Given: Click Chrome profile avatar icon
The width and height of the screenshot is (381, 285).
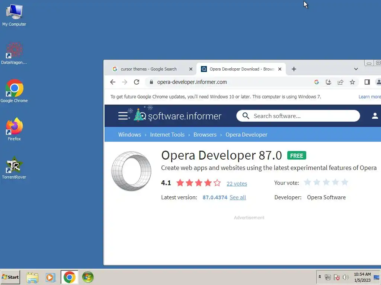Looking at the screenshot, I should pyautogui.click(x=378, y=82).
